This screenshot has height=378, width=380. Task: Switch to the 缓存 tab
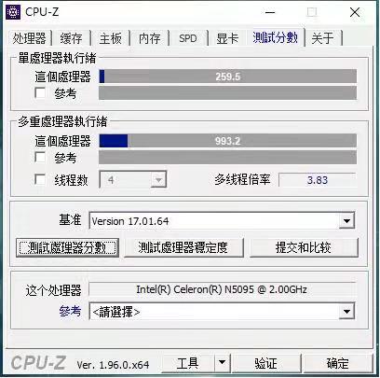71,38
